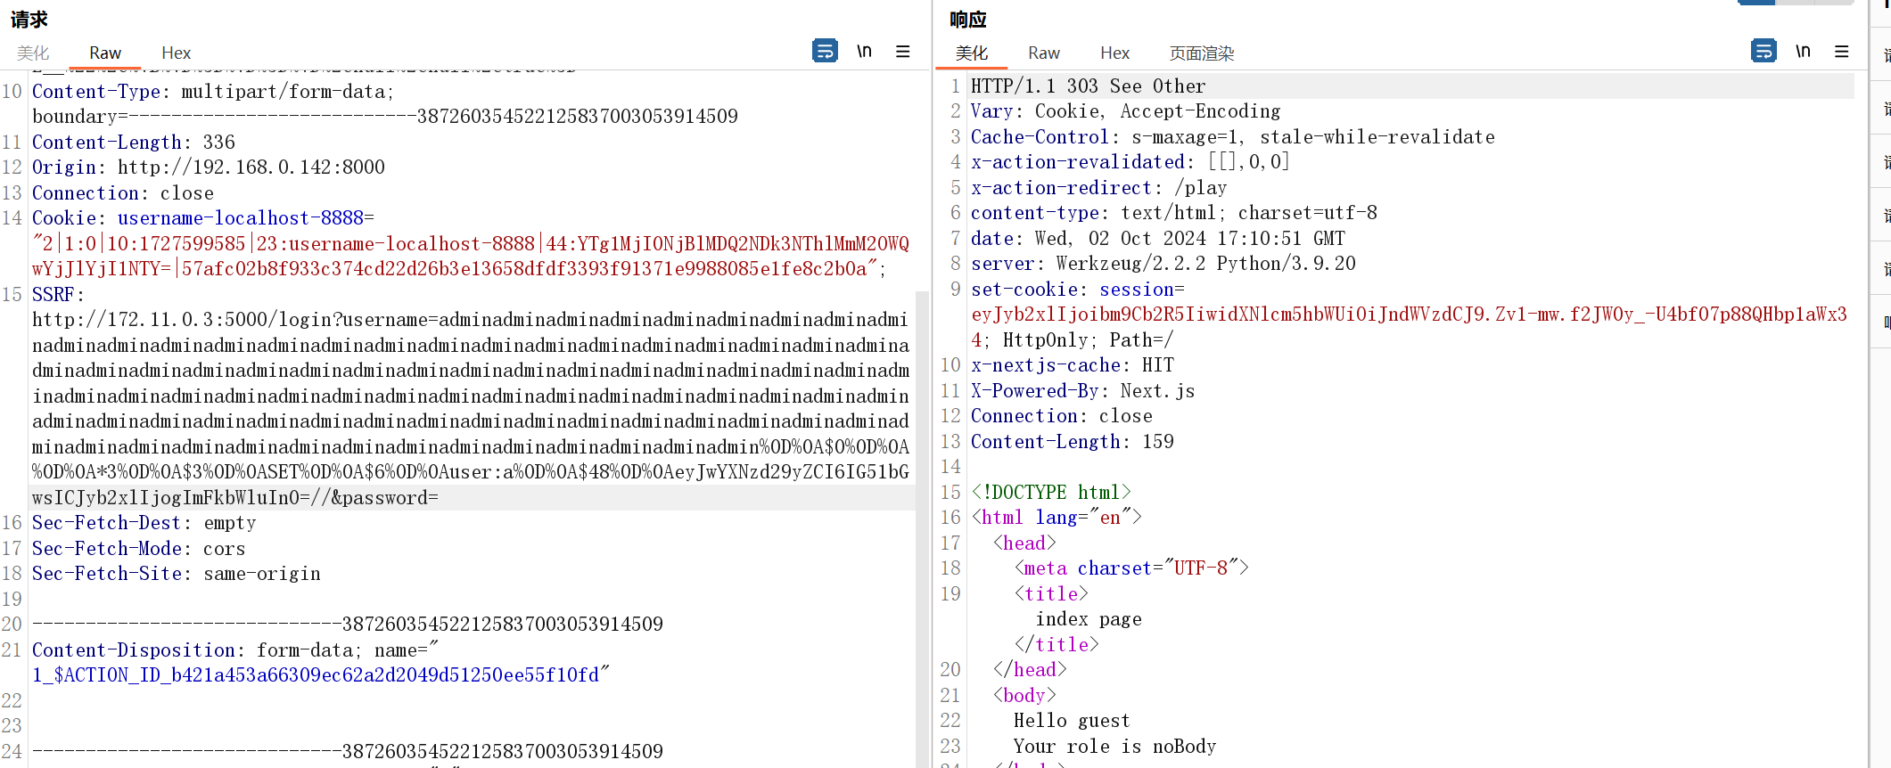Click the Origin http://192.168.0.142:8000 header

tap(209, 167)
